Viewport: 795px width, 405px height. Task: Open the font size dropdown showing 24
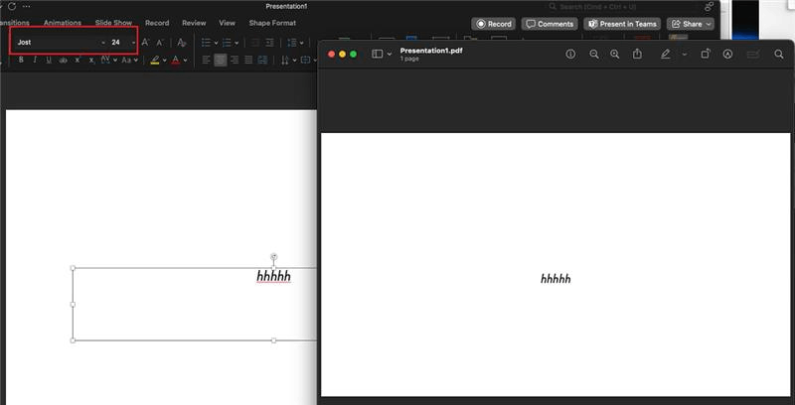pyautogui.click(x=133, y=43)
